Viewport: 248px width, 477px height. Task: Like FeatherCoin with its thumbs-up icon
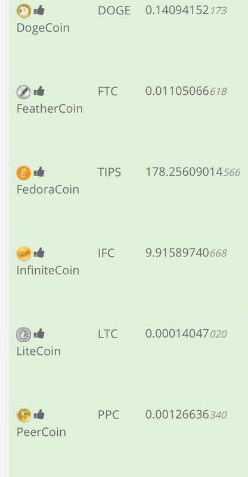(x=39, y=91)
